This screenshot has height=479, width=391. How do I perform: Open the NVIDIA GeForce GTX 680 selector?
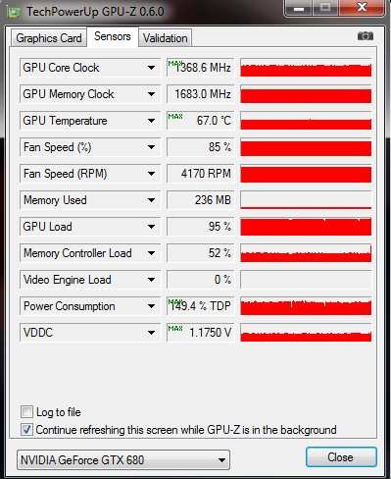[x=123, y=459]
